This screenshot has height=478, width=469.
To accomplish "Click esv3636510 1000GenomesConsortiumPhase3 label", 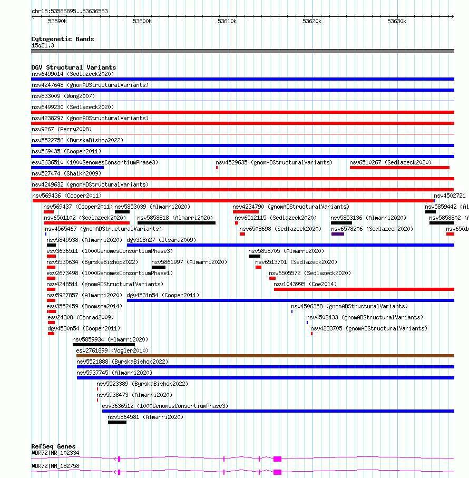I will (x=95, y=162).
